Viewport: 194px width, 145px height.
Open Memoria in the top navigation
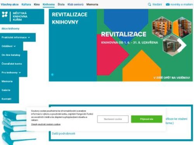coord(92,4)
